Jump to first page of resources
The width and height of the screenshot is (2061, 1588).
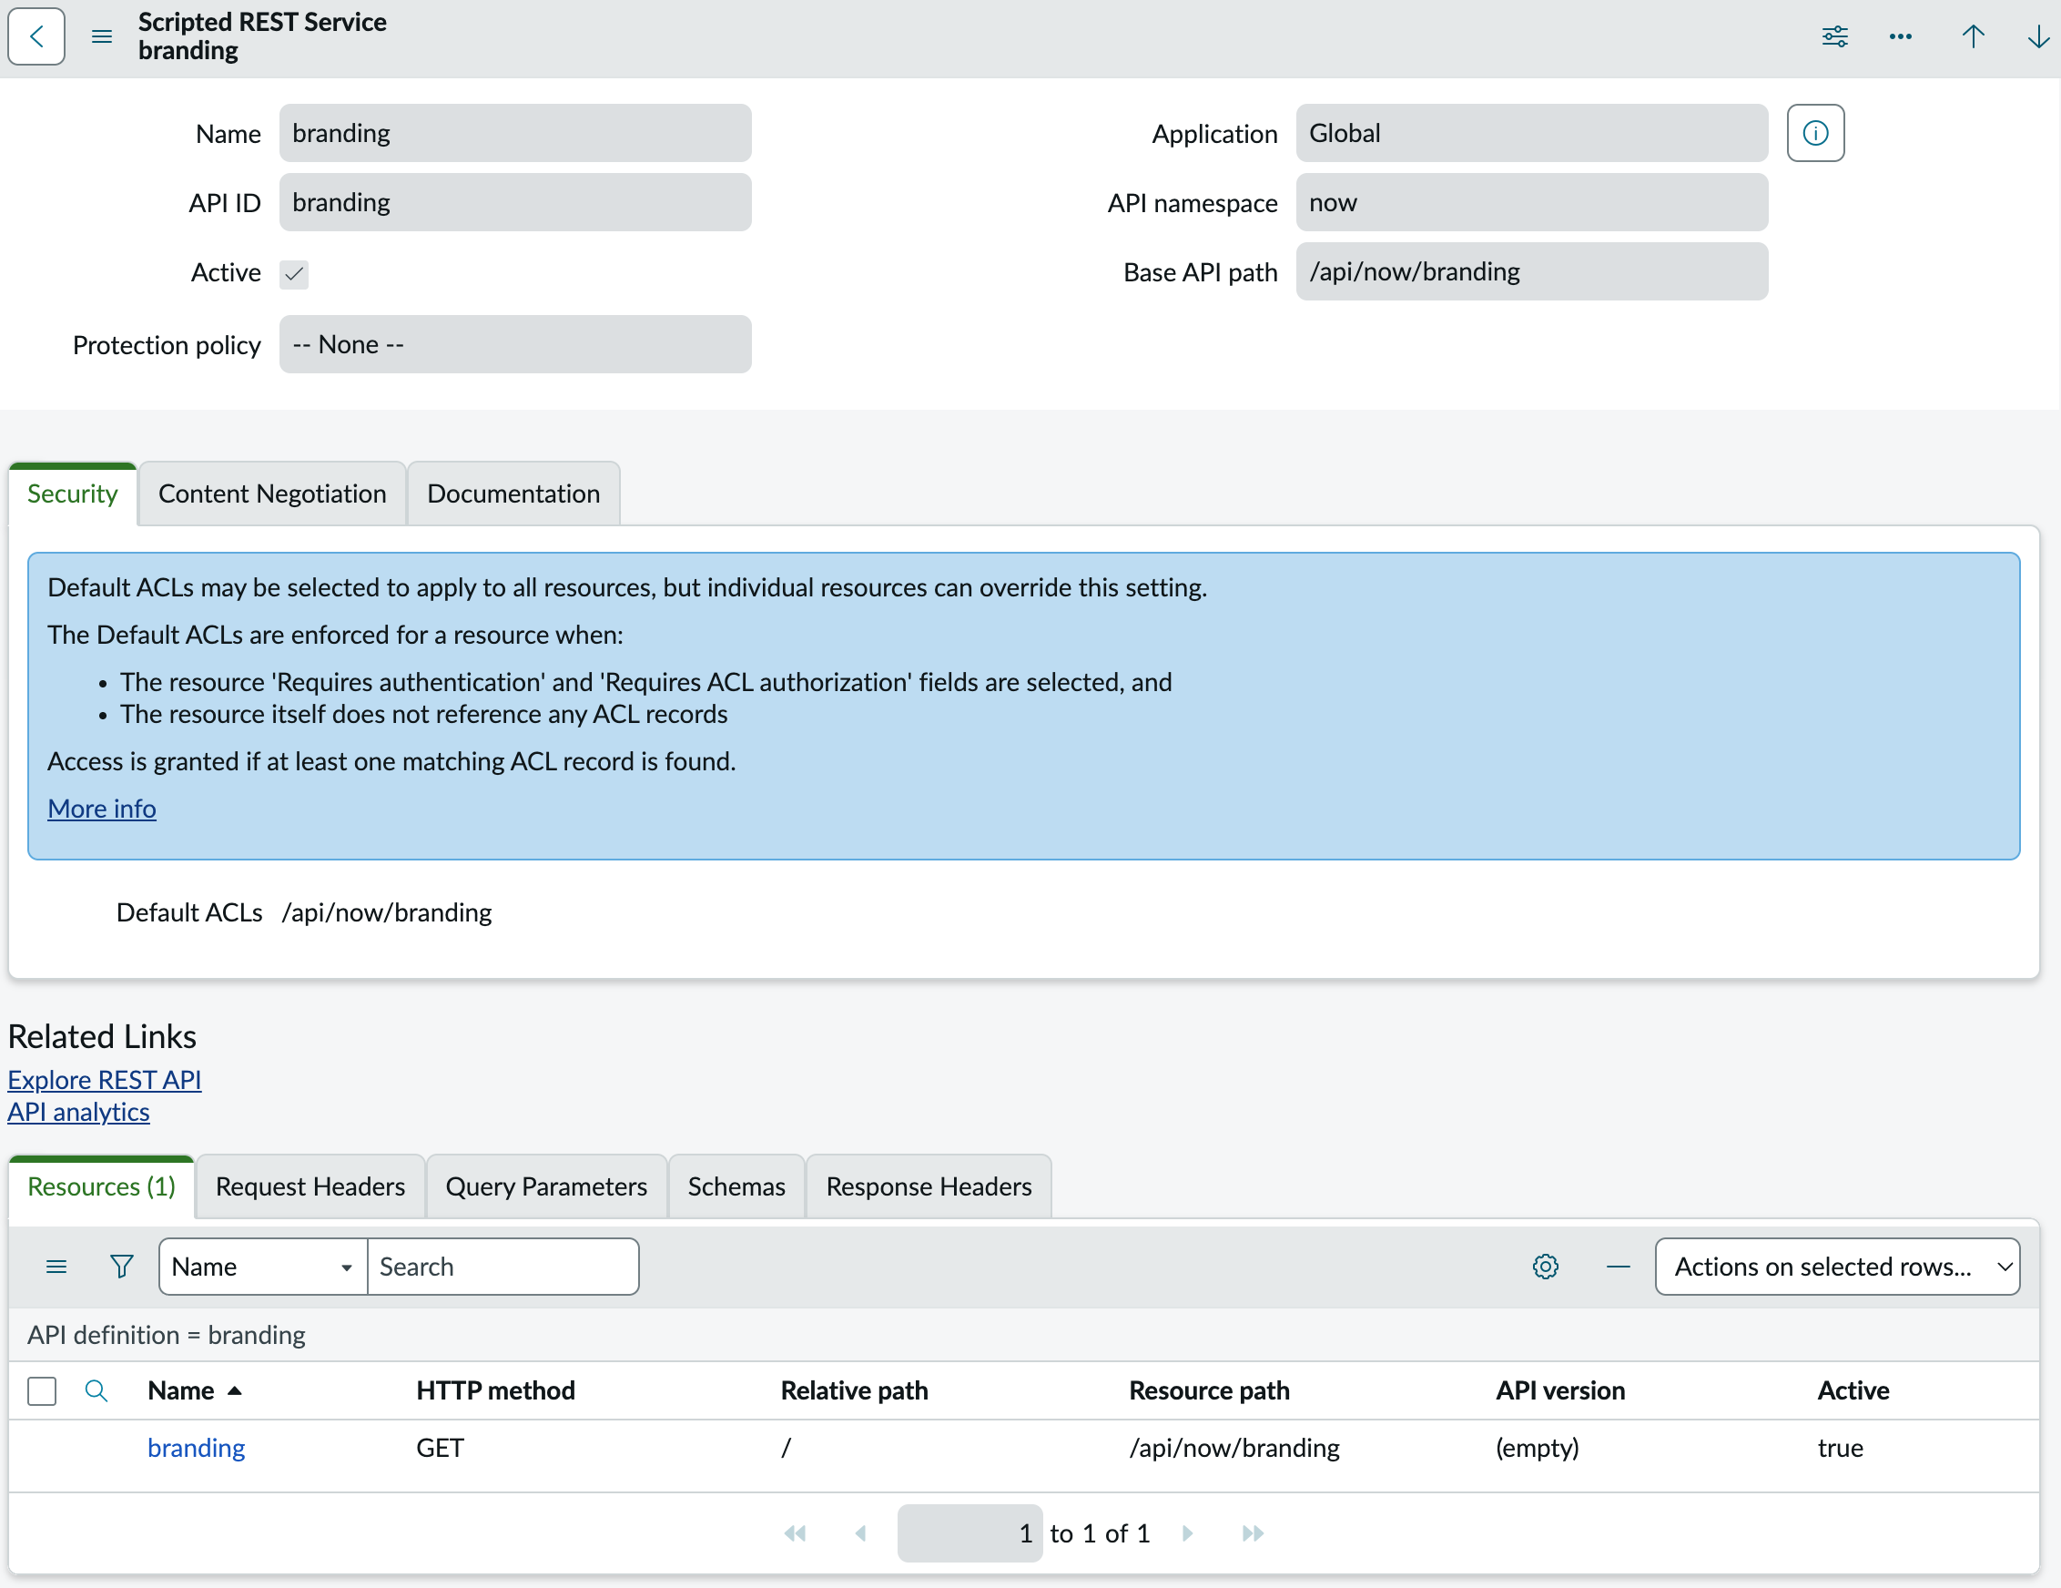click(x=795, y=1533)
